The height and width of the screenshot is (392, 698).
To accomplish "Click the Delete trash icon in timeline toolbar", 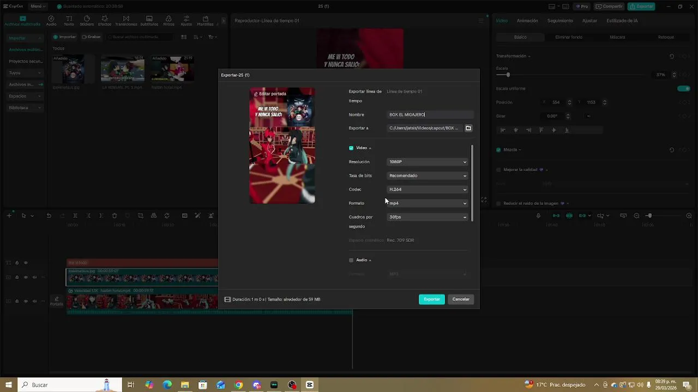I will click(115, 216).
